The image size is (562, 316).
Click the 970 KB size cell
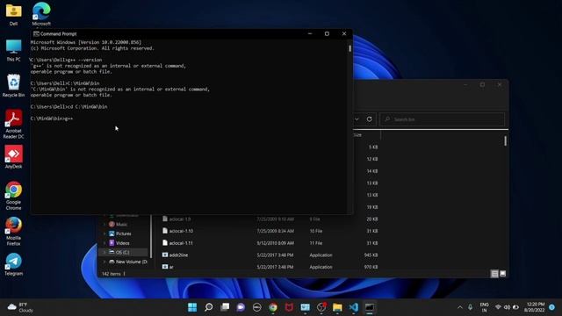point(371,267)
